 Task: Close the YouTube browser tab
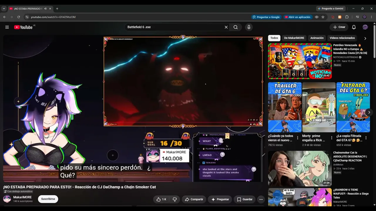click(50, 9)
